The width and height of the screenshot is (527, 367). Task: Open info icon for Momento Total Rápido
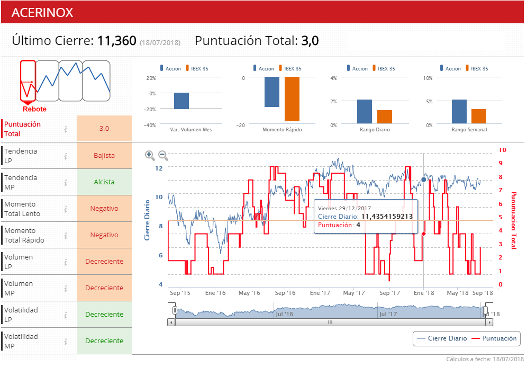tap(66, 236)
